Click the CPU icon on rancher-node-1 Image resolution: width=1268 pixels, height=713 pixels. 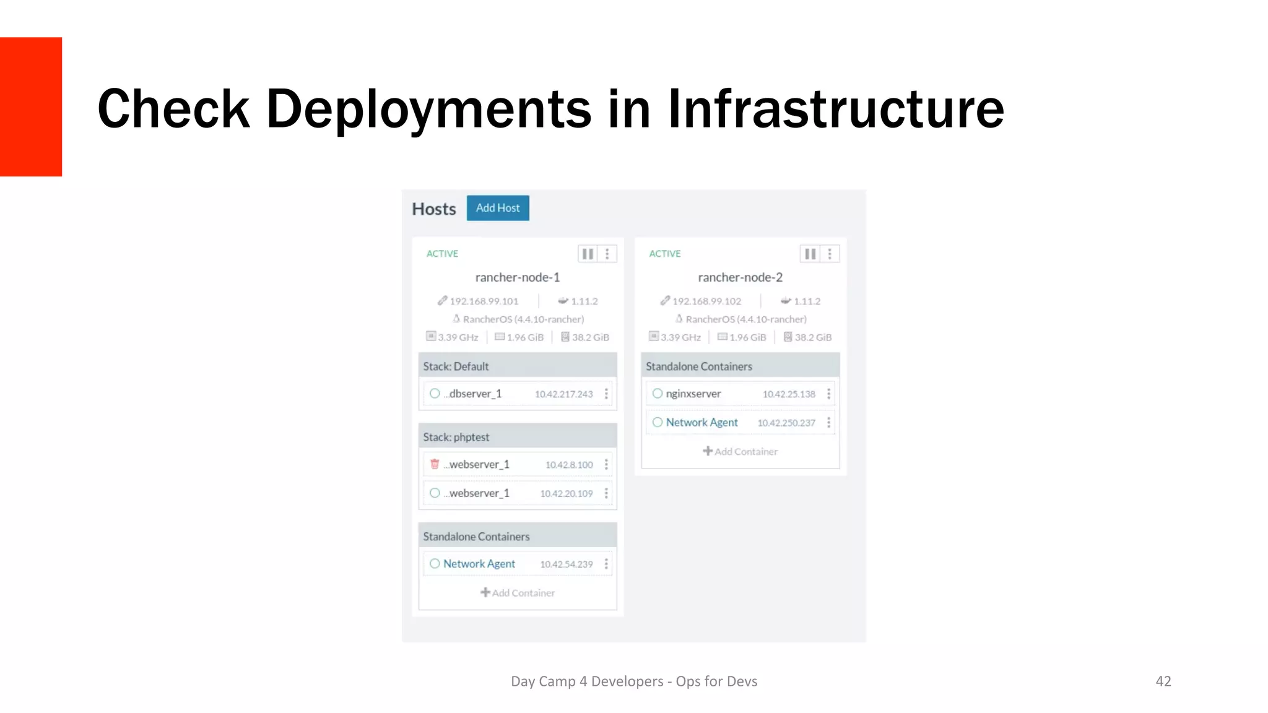click(431, 336)
